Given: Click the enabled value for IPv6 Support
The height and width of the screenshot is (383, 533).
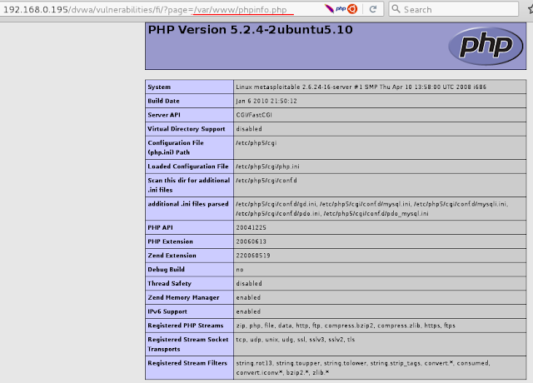Looking at the screenshot, I should coord(248,311).
